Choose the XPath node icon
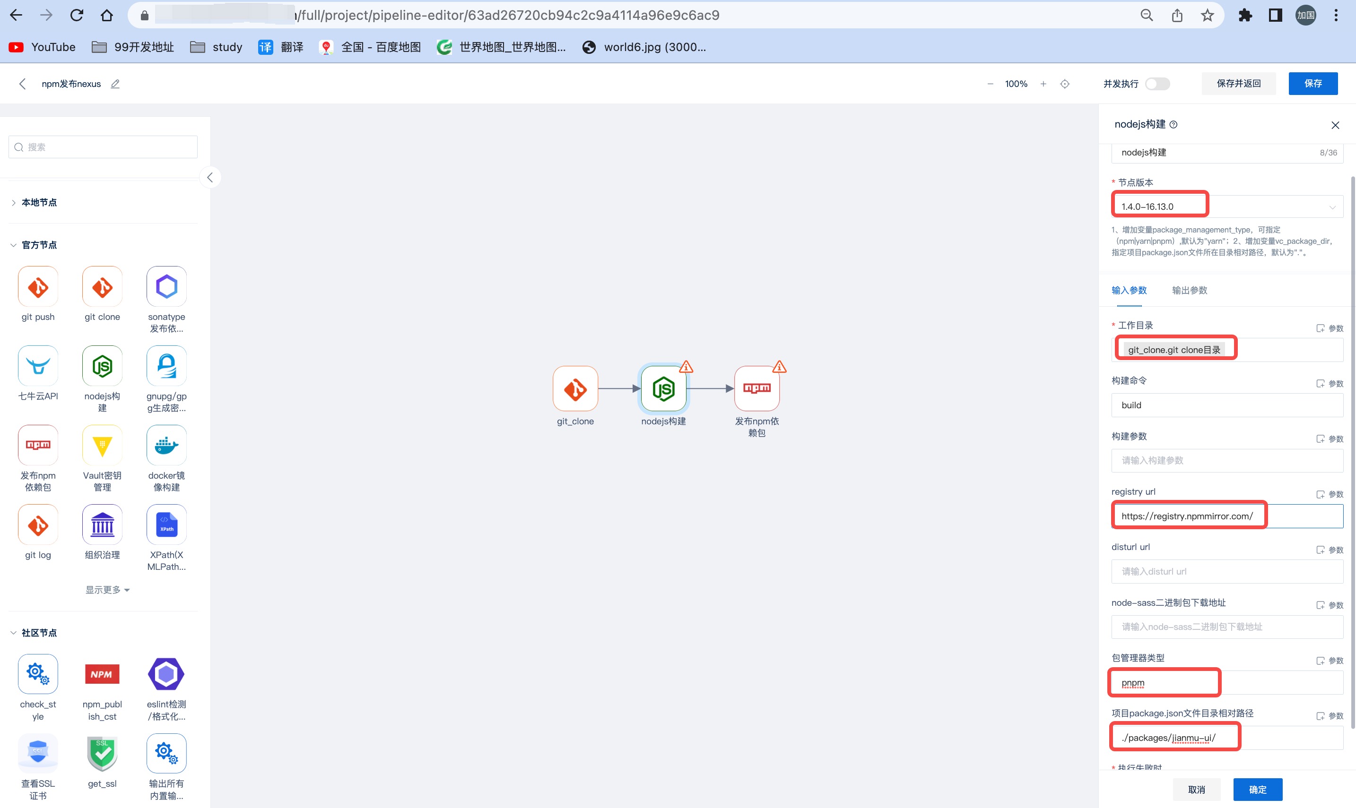1356x808 pixels. coord(166,525)
